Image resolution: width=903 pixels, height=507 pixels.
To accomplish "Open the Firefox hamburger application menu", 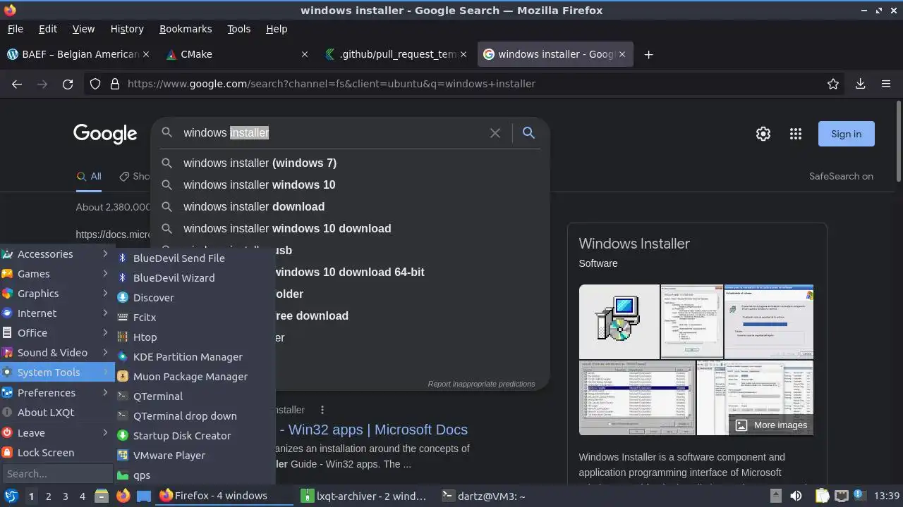I will click(x=886, y=84).
